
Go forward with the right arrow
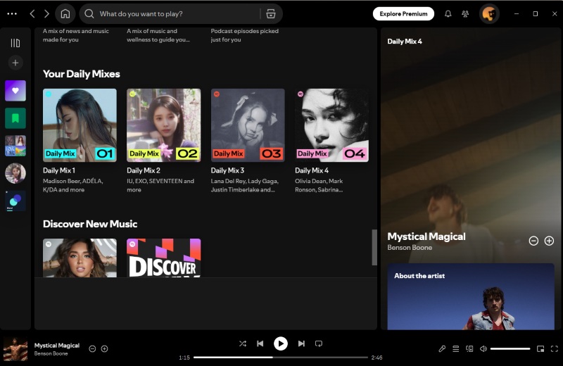(x=46, y=13)
